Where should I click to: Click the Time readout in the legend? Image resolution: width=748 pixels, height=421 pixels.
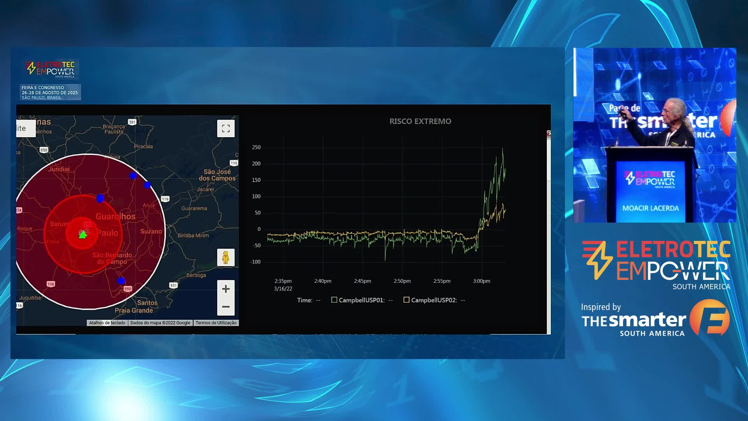click(x=309, y=300)
